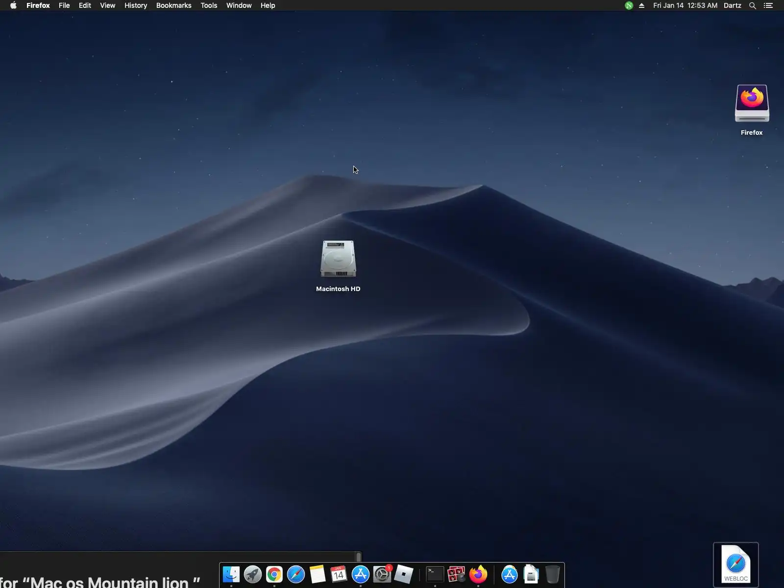Open Terminal from the Dock
784x588 pixels.
click(x=435, y=574)
